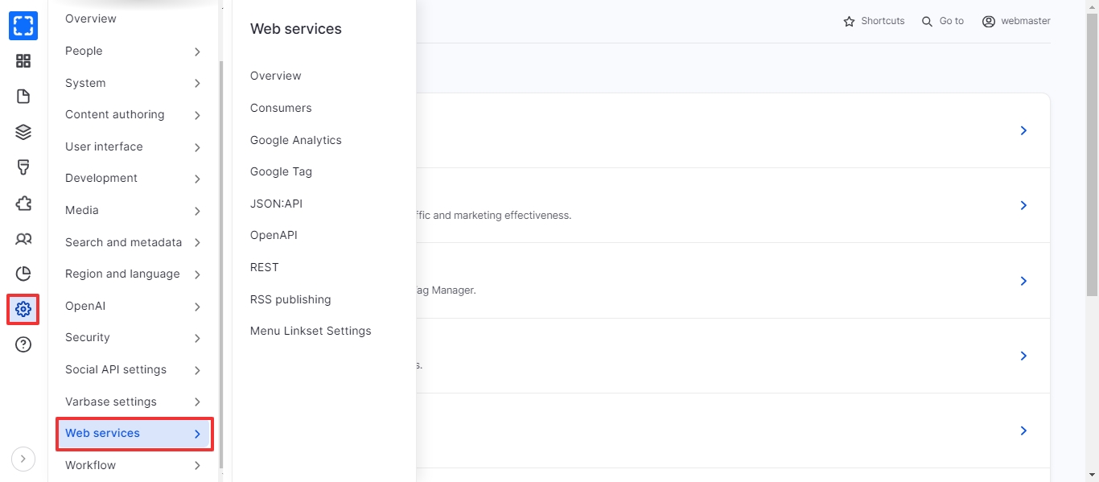
Task: Choose RSS publishing menu entry
Action: [290, 299]
